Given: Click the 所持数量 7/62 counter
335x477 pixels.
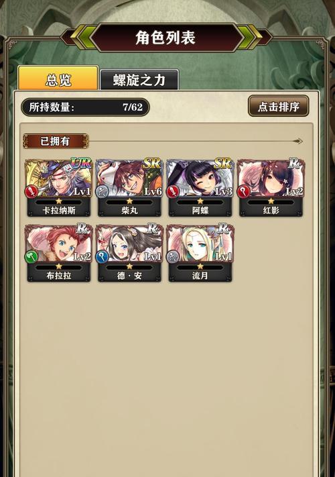Looking at the screenshot, I should [x=85, y=107].
